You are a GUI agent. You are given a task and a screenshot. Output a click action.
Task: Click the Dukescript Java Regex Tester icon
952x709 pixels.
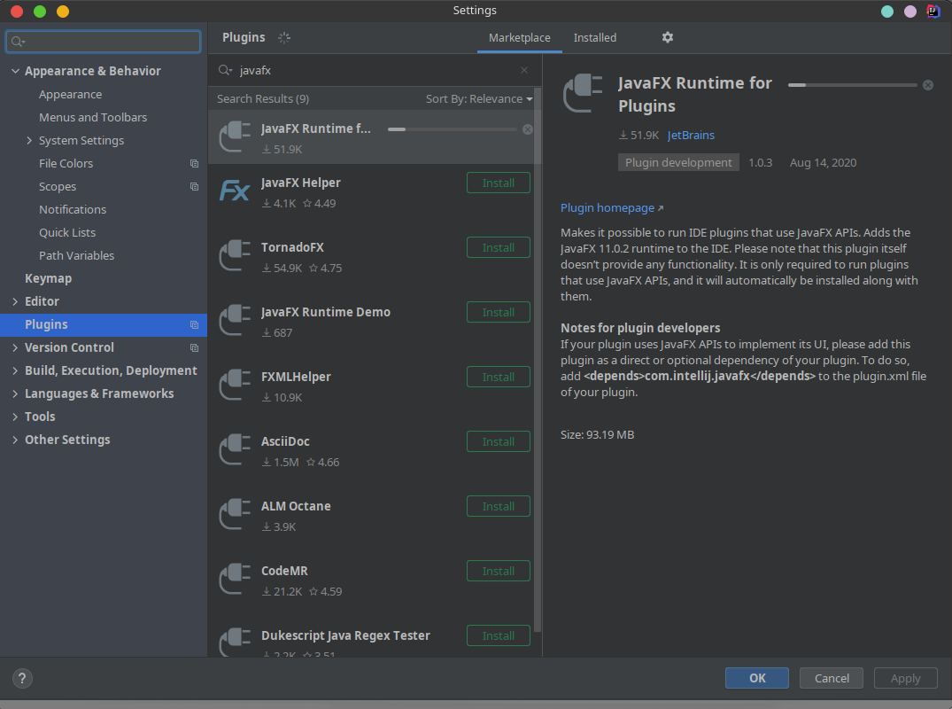click(235, 643)
